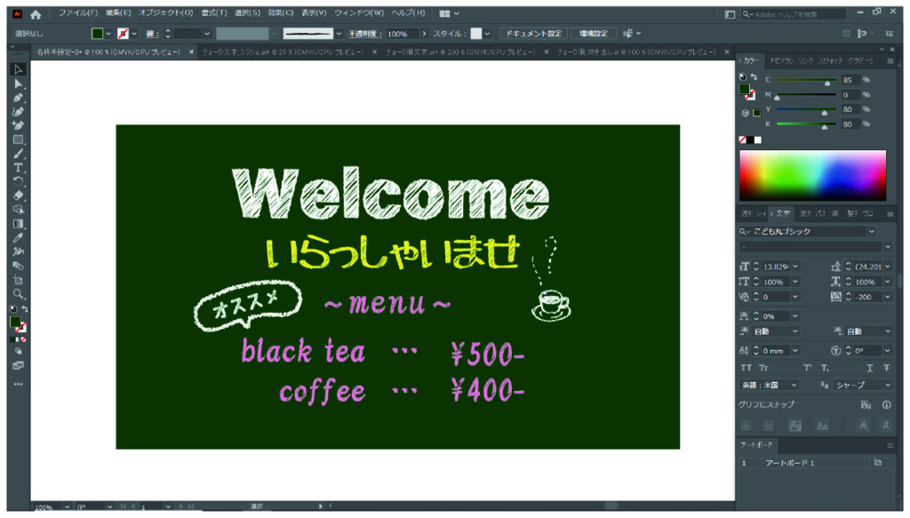The height and width of the screenshot is (518, 910).
Task: Switch to the アピアランス panel tab
Action: point(780,61)
